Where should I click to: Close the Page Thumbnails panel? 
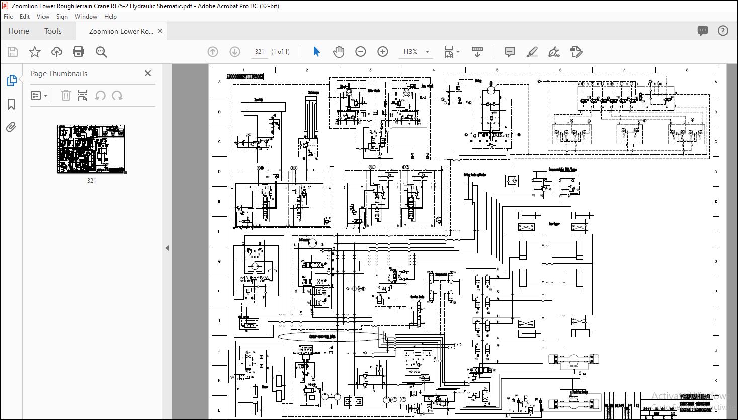[148, 73]
